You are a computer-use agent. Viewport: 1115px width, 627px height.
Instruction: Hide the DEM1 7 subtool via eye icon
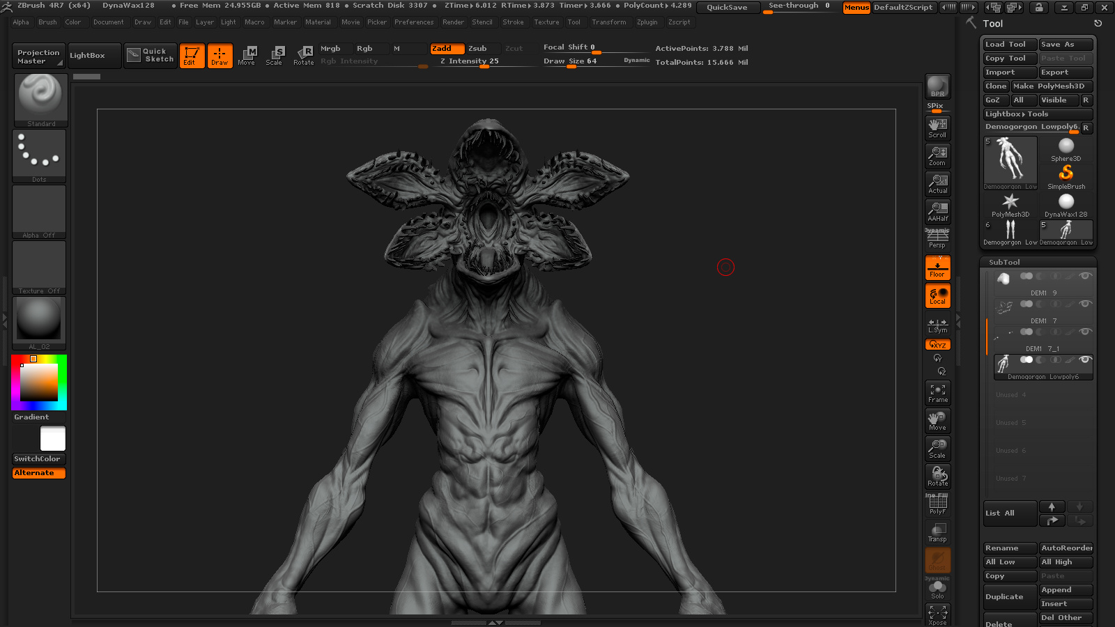1085,304
